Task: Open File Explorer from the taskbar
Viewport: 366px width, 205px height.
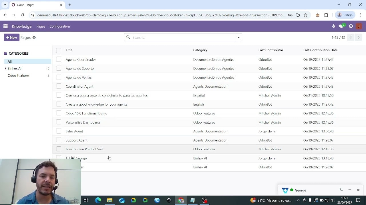Action: coord(110,200)
